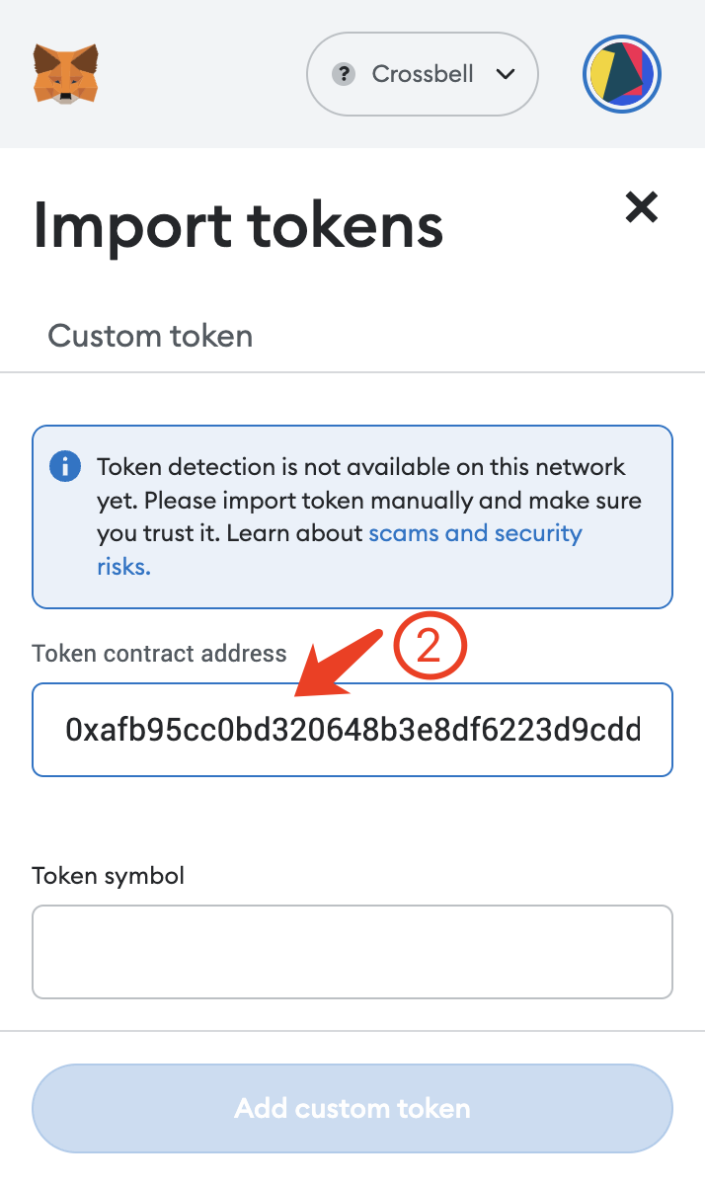Click the Import tokens heading

[238, 224]
